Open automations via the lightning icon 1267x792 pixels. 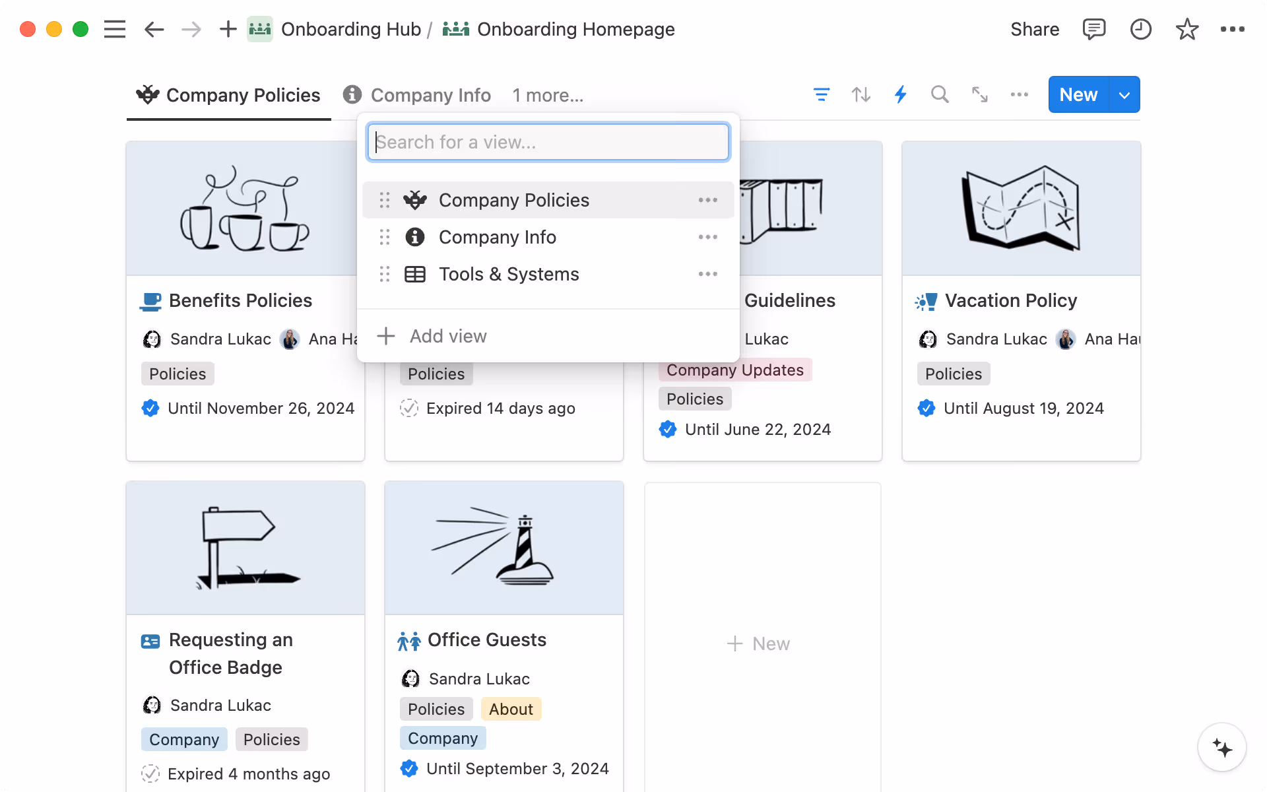pos(900,94)
